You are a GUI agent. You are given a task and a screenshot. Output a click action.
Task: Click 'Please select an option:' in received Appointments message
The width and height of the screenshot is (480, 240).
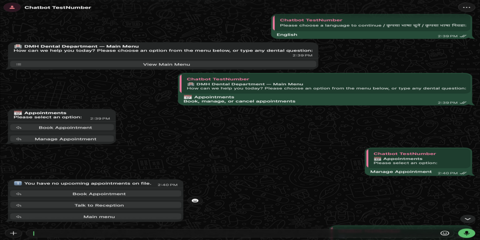(x=48, y=117)
